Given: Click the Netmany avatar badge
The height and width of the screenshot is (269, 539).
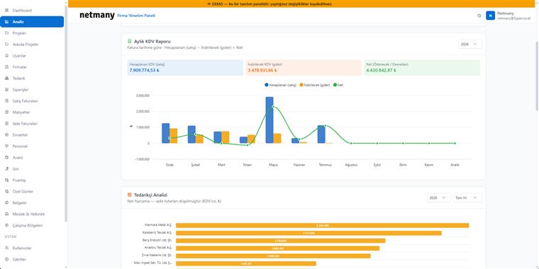Looking at the screenshot, I should click(490, 16).
